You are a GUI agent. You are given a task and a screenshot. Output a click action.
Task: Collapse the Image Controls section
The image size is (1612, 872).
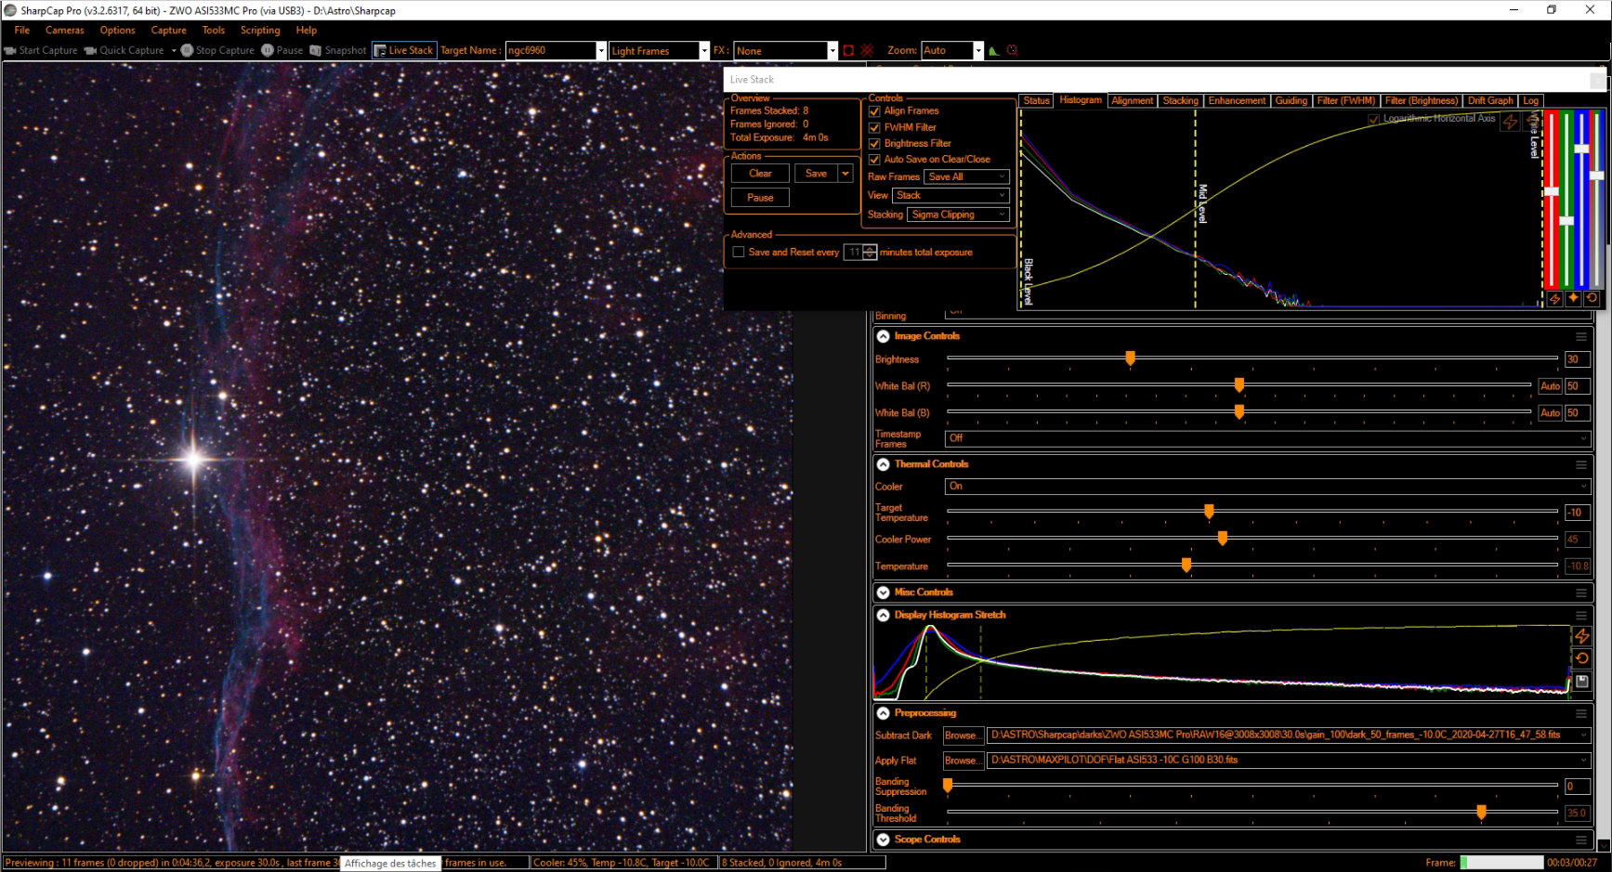(x=884, y=336)
